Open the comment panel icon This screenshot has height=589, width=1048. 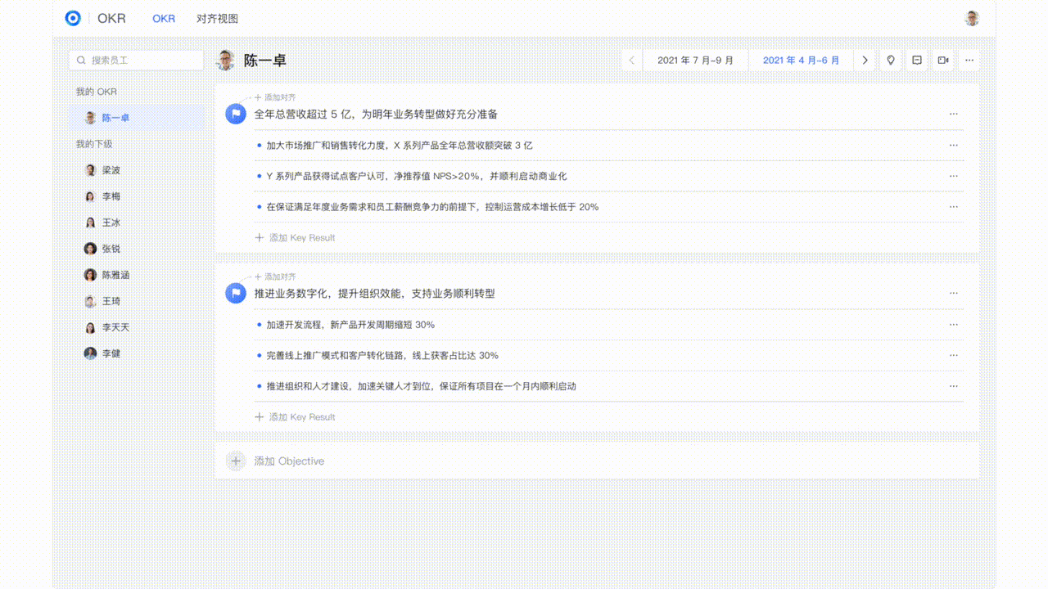[x=917, y=61]
